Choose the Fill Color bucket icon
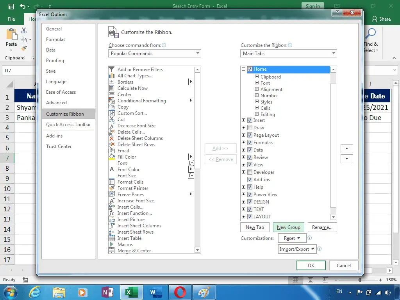Screen dimensions: 400x300 pos(111,157)
